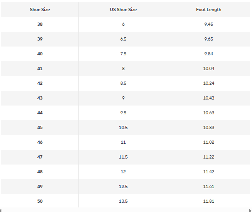Select the US Shoe Size column header
Viewport: 252px width, 212px height.
point(123,10)
